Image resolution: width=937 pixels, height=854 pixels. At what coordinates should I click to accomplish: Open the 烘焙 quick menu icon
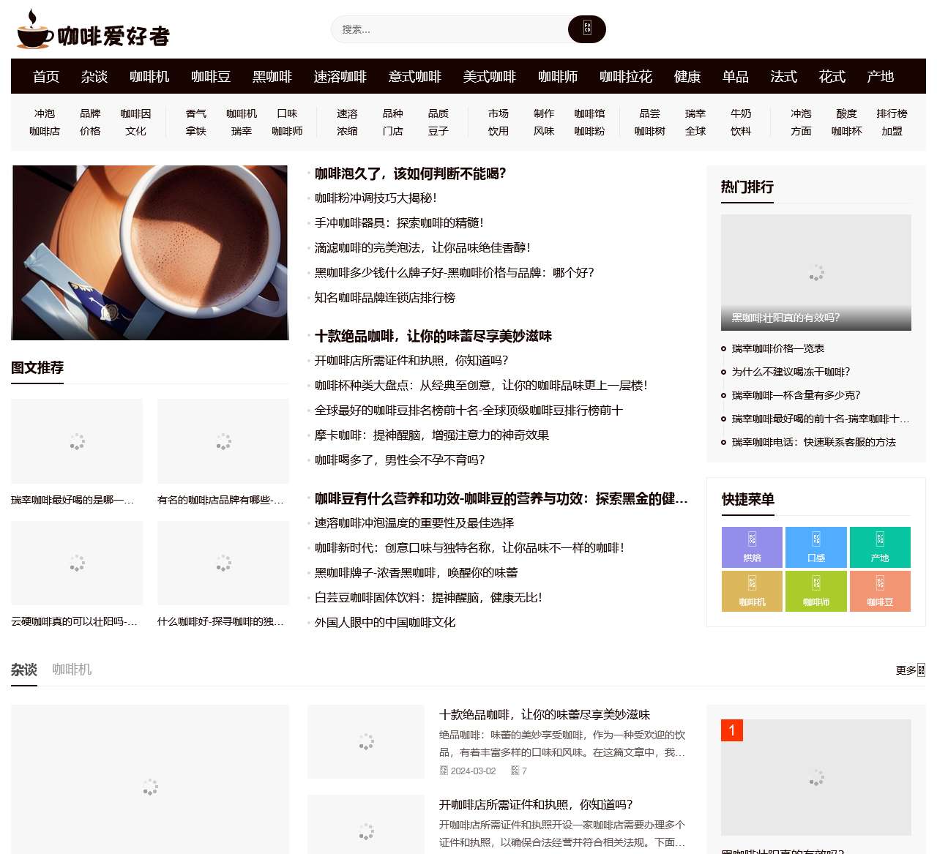[x=751, y=547]
